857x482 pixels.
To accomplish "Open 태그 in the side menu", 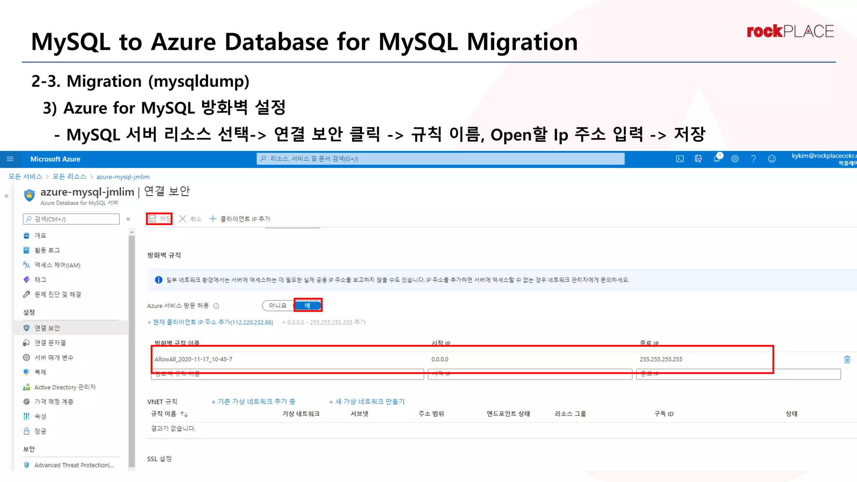I will coord(35,279).
